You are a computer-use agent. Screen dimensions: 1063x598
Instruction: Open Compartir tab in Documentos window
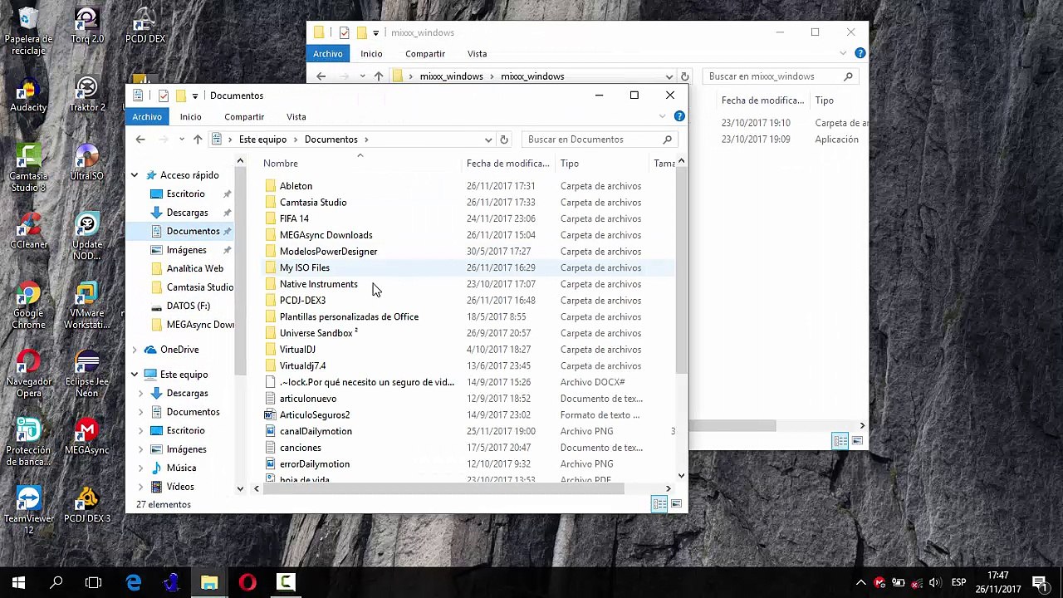point(244,117)
